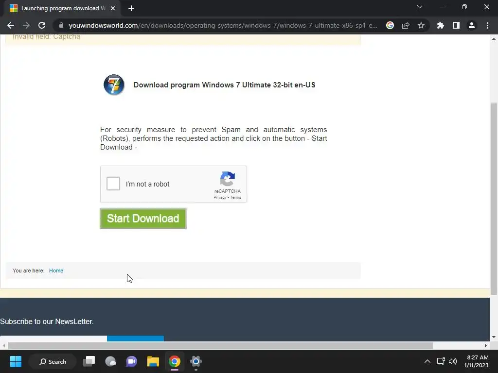The image size is (498, 373).
Task: Click the green Start Download button
Action: click(x=143, y=219)
